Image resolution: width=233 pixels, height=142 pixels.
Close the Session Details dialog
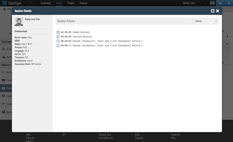pos(217,11)
